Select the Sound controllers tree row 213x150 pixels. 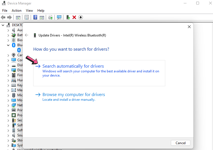17,135
